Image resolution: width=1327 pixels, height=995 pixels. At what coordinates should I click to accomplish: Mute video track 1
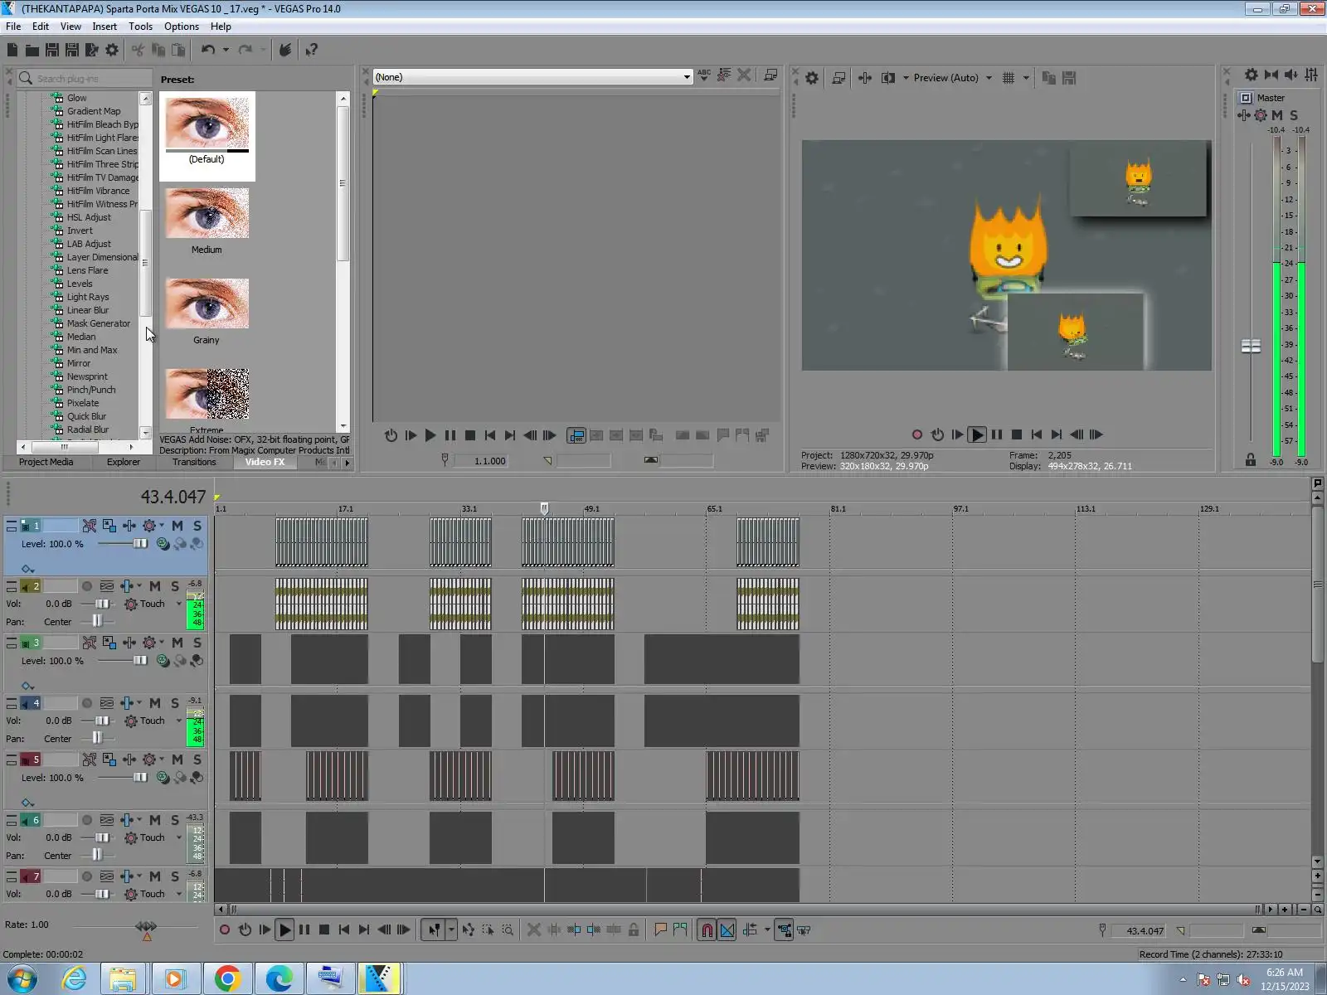tap(177, 526)
